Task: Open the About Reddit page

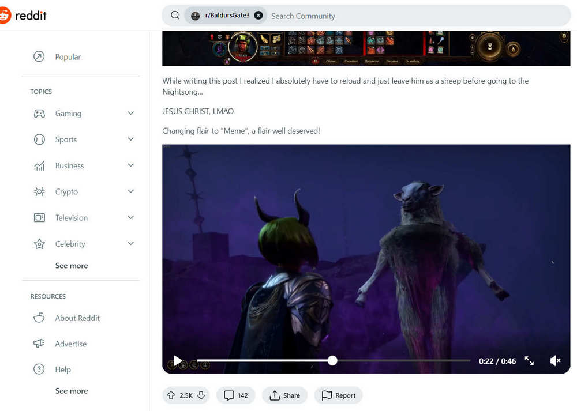Action: 77,318
